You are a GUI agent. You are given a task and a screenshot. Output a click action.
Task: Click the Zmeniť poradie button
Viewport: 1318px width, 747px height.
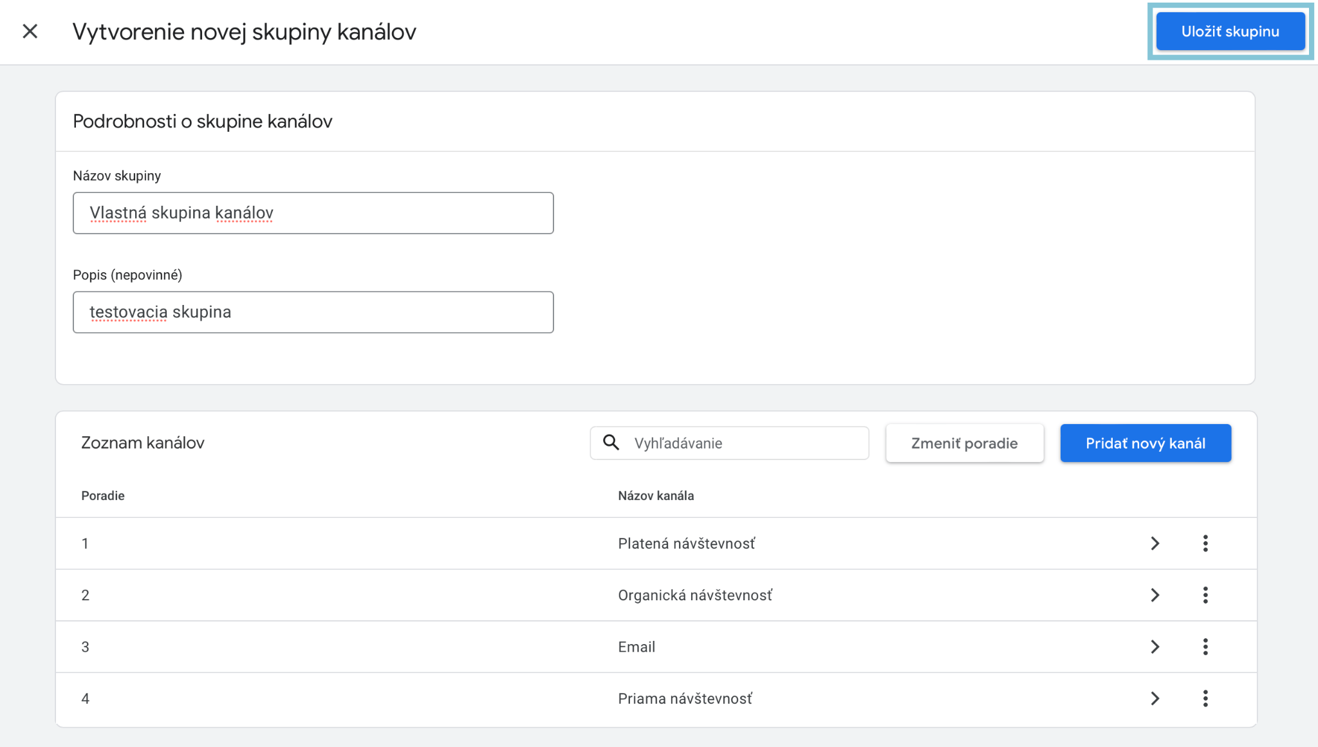tap(964, 443)
